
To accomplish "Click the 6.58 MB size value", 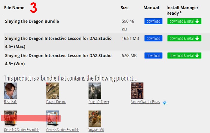I will point(129,56).
